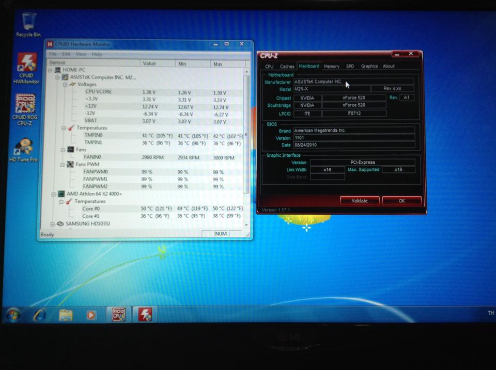The height and width of the screenshot is (370, 496).
Task: Click the Manufacturer field ASUSTeK Computer INC.
Action: (x=353, y=82)
